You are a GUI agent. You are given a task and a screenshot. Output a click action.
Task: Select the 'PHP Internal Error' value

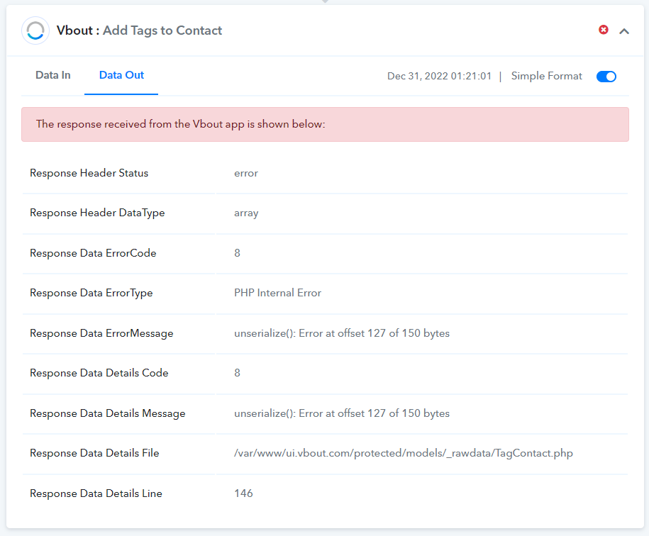[x=278, y=293]
